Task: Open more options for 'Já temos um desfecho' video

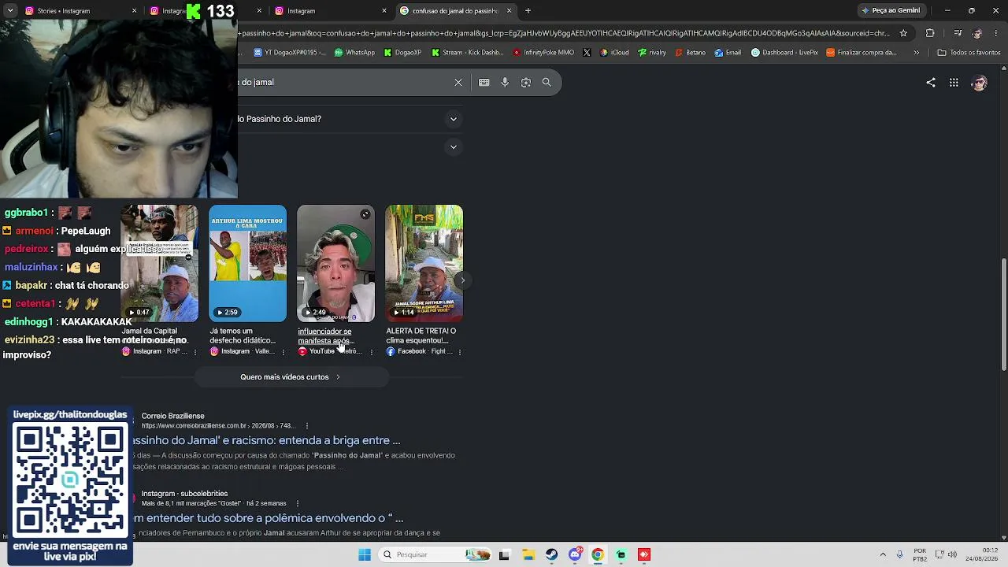Action: 283,351
